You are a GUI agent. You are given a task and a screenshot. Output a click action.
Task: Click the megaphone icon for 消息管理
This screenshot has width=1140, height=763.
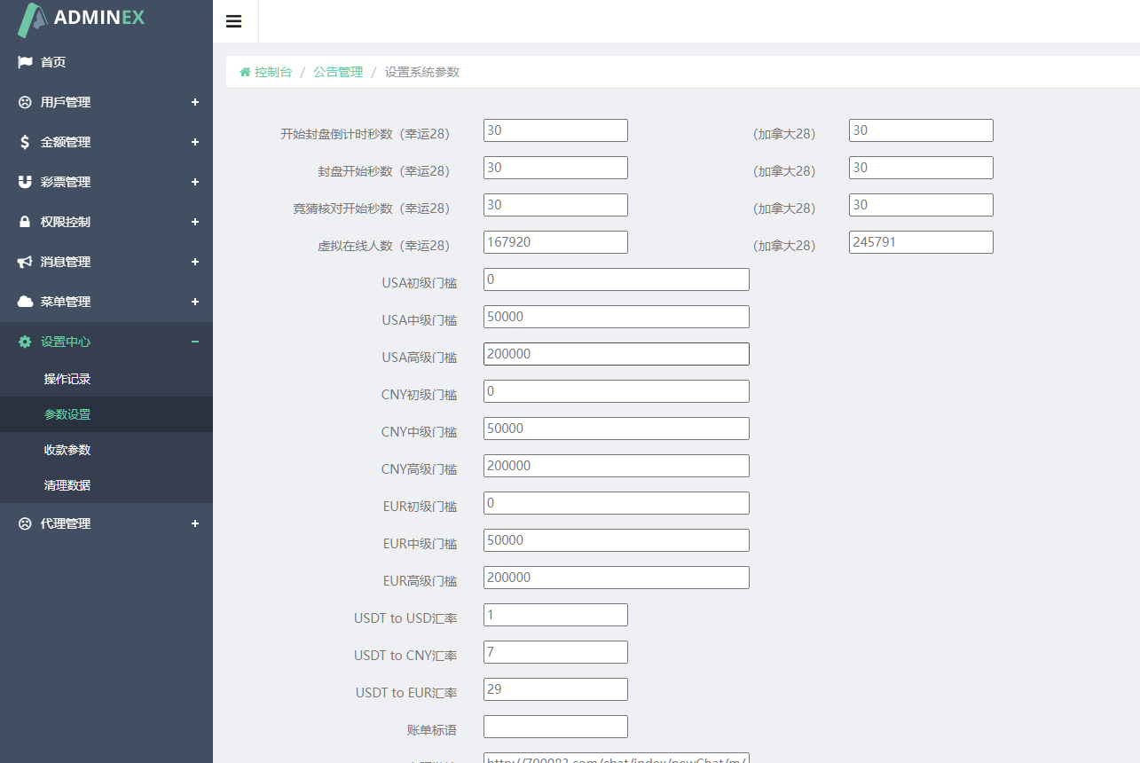point(25,262)
